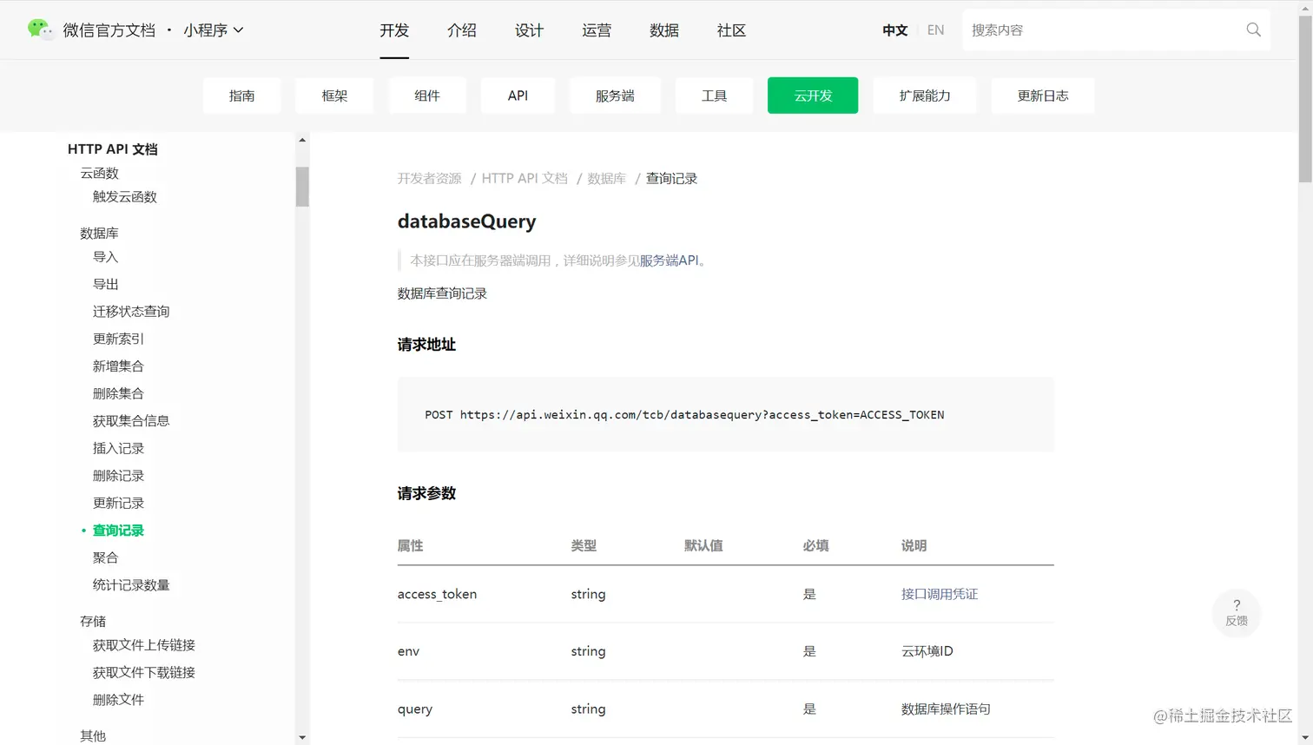1313x745 pixels.
Task: Open the 接口调用凭证 link
Action: [940, 594]
